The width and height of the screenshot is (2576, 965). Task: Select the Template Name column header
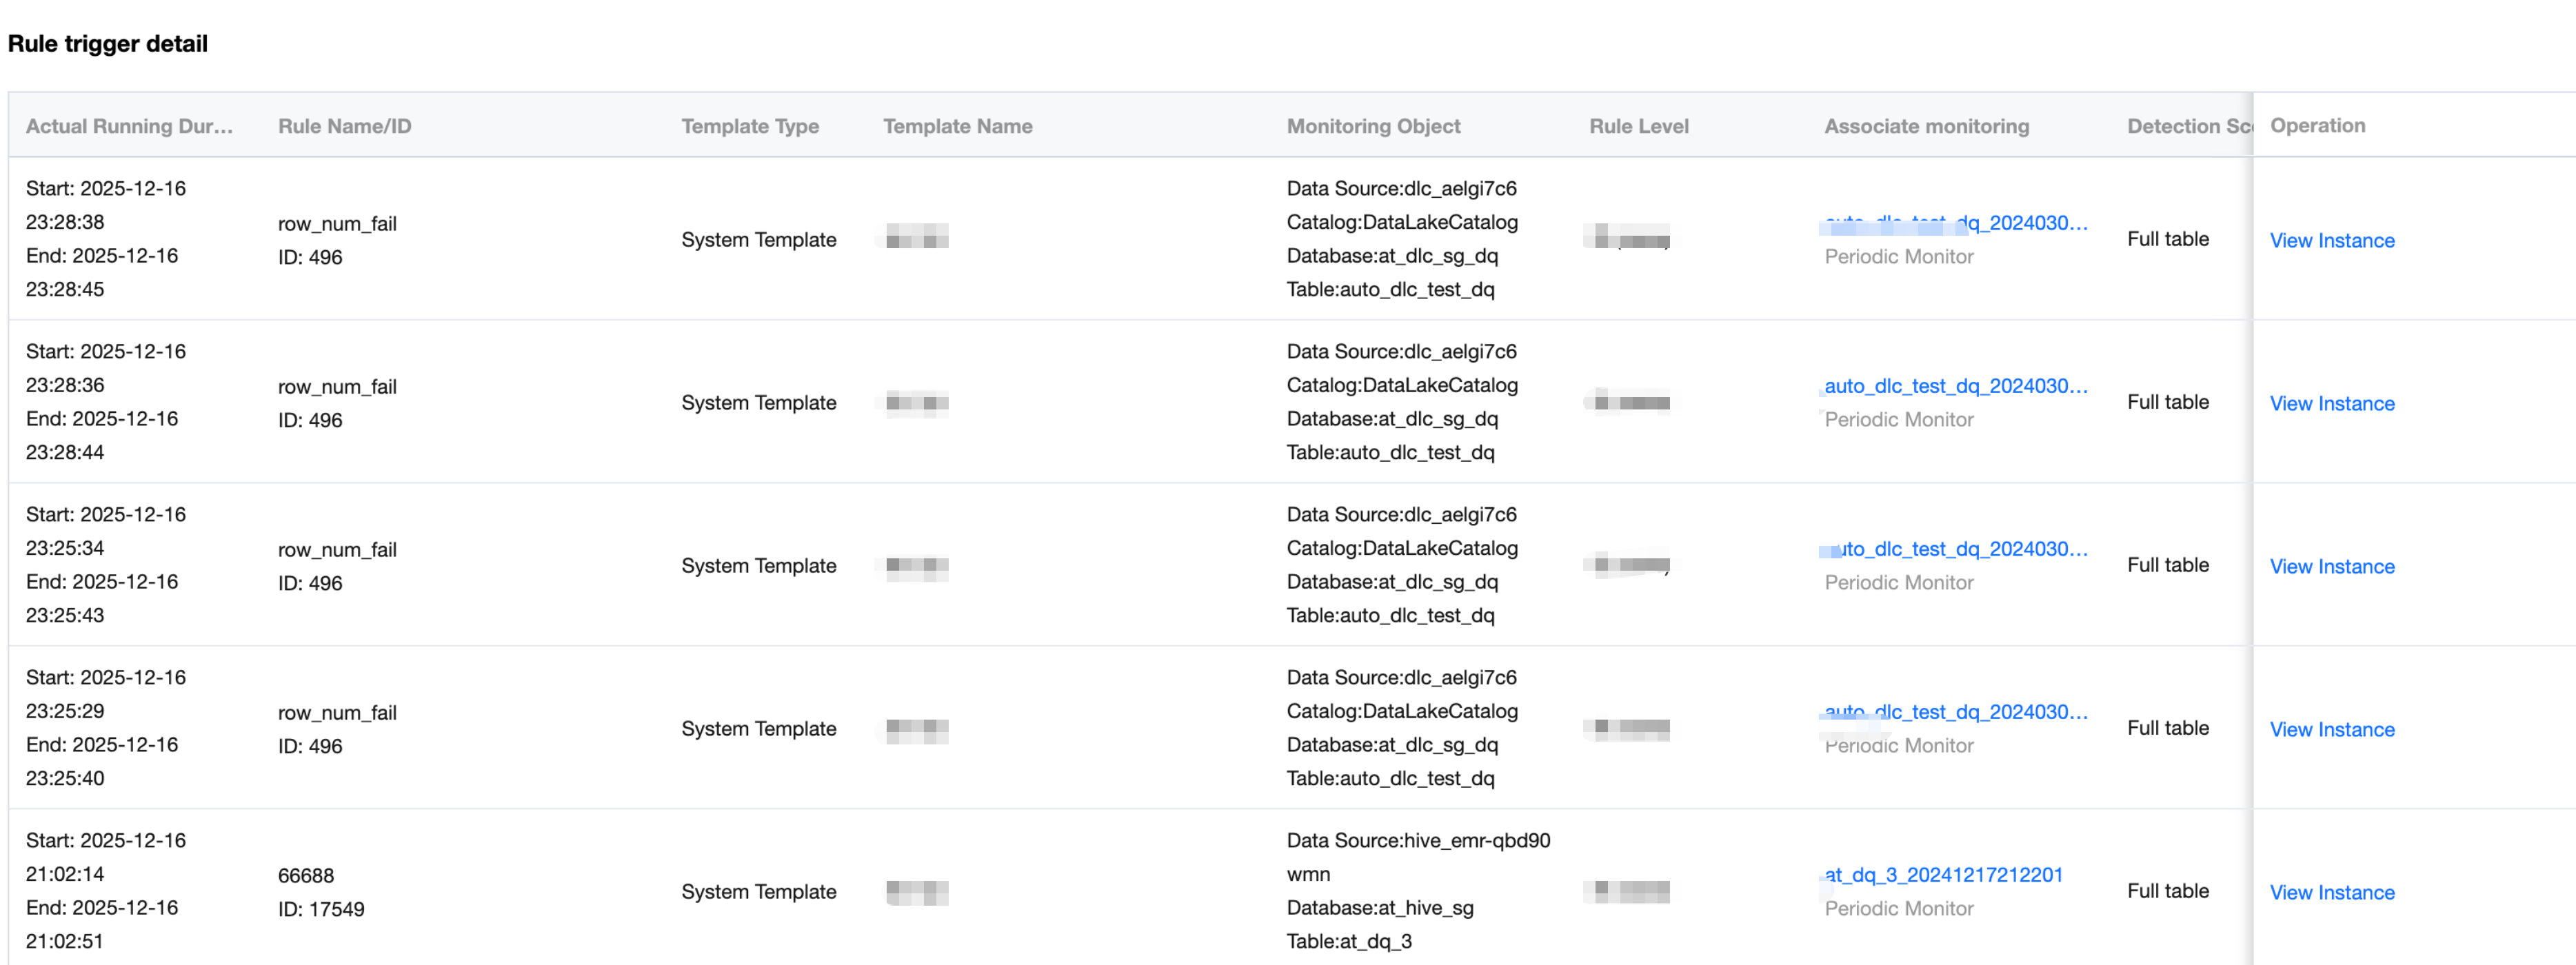pos(957,126)
